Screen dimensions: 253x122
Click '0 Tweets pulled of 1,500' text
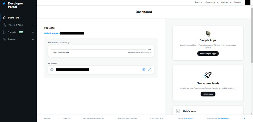point(60,53)
